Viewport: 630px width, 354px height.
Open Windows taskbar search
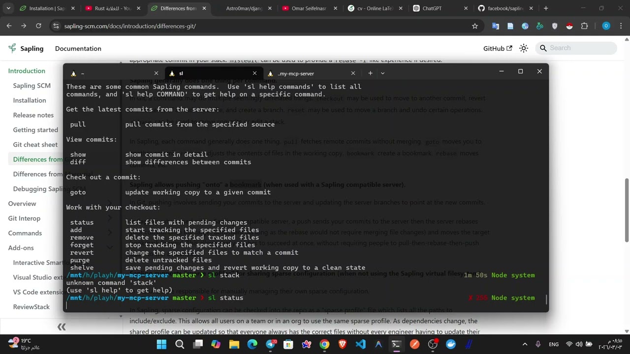[180, 344]
